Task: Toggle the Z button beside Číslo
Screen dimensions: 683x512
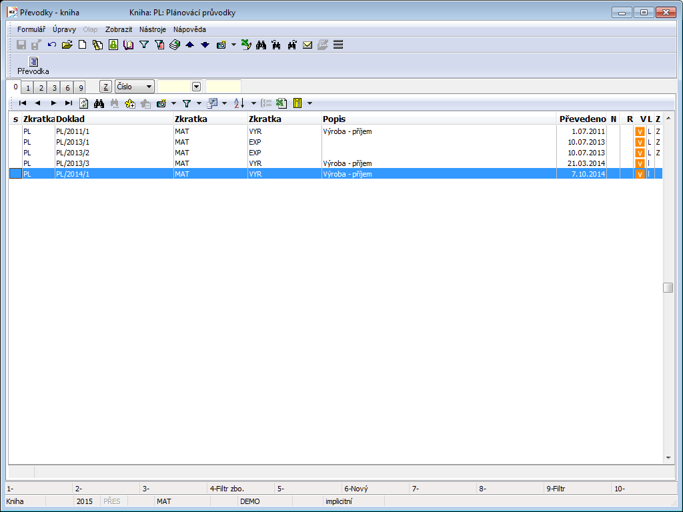Action: (x=106, y=87)
